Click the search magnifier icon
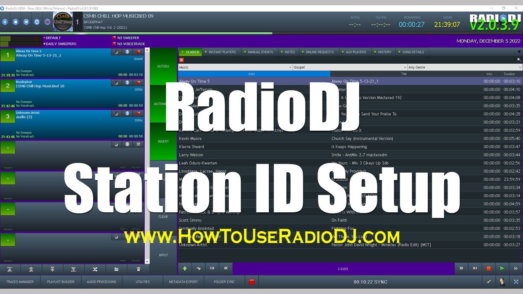This screenshot has width=523, height=294. [x=519, y=60]
